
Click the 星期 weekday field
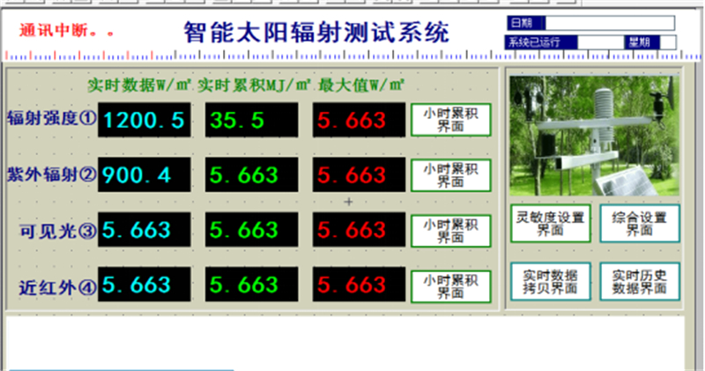668,42
